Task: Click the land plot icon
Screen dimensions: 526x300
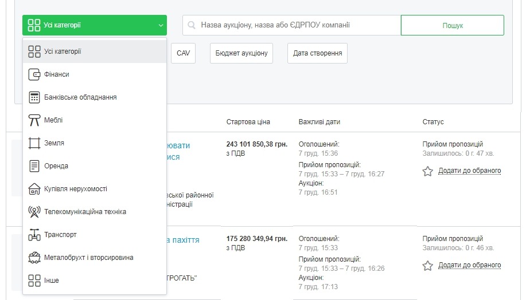Action: tap(34, 143)
